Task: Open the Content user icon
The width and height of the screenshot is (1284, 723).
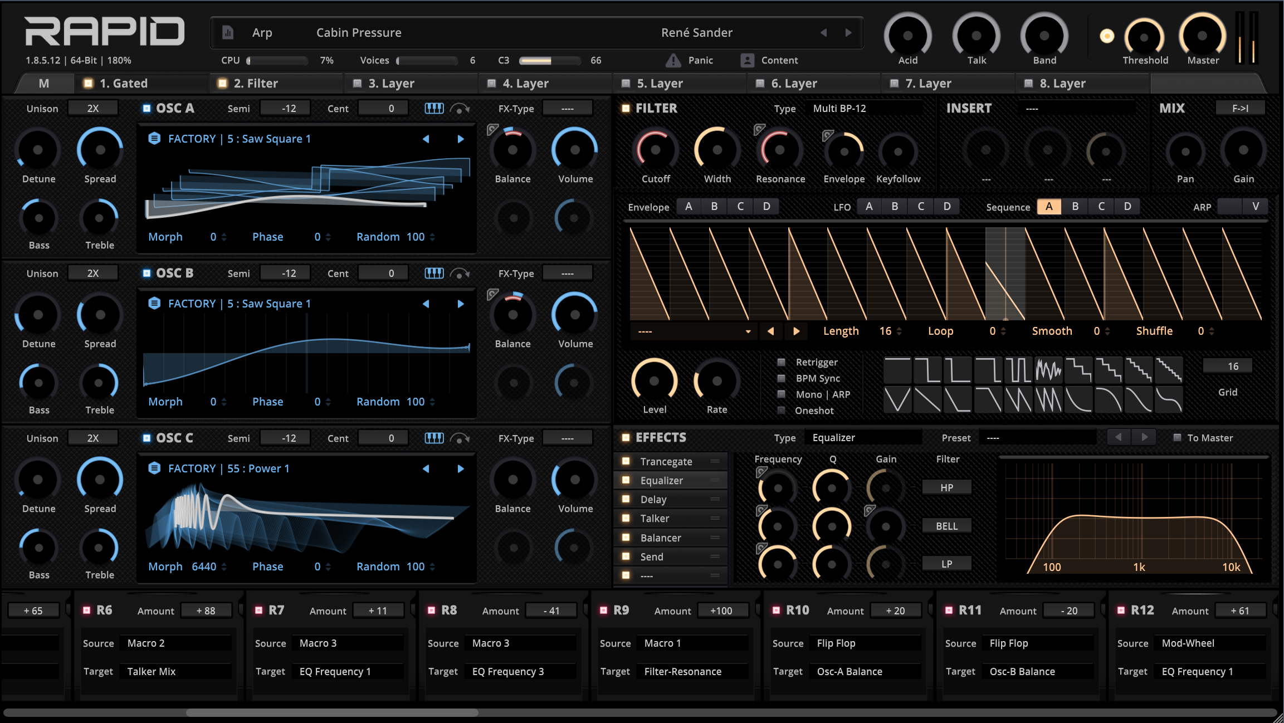Action: point(747,60)
